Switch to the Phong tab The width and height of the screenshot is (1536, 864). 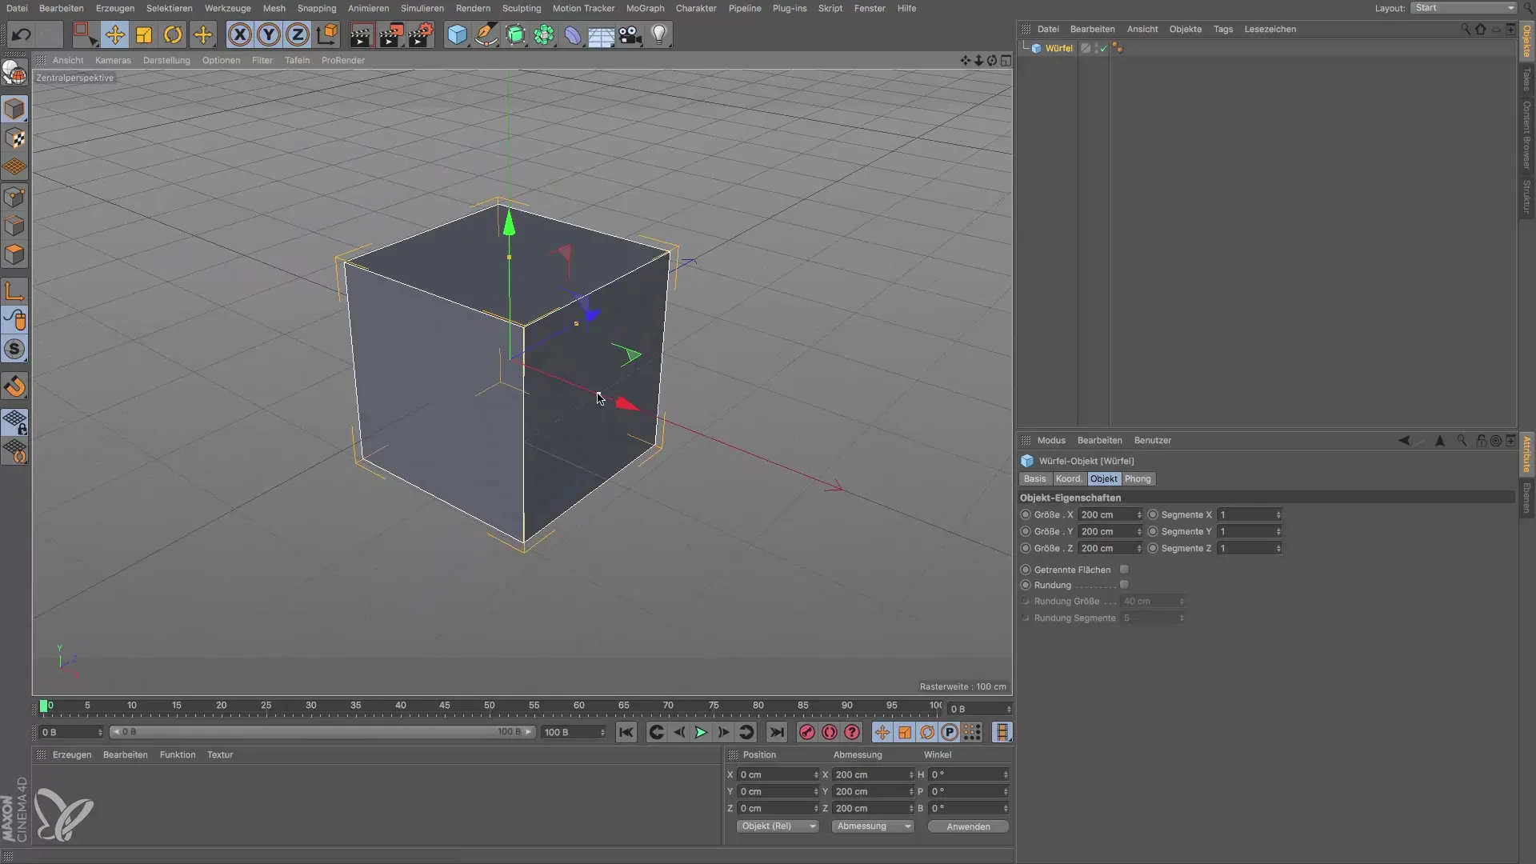click(1138, 478)
